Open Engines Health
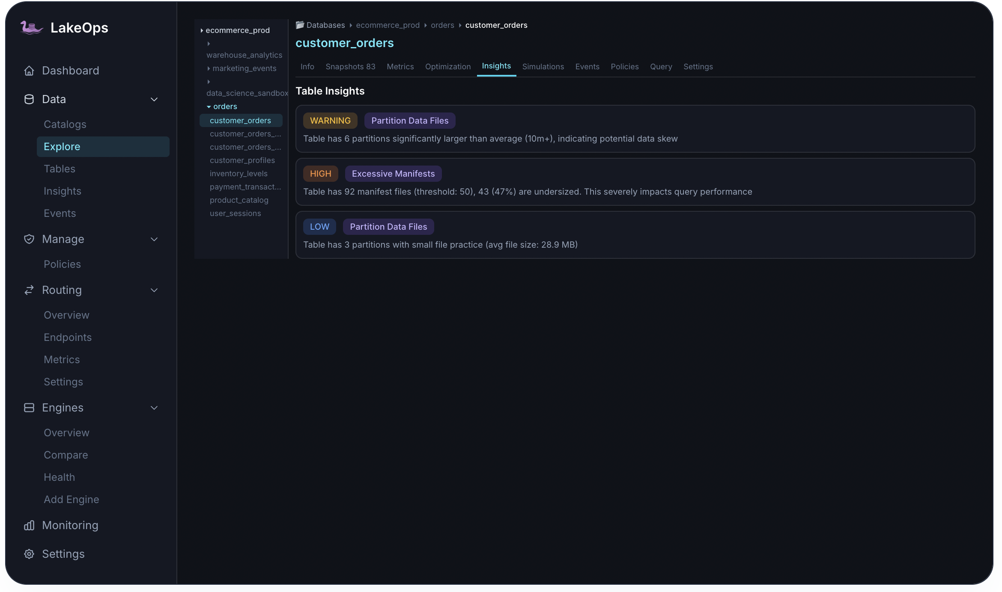This screenshot has width=1002, height=592. point(60,477)
